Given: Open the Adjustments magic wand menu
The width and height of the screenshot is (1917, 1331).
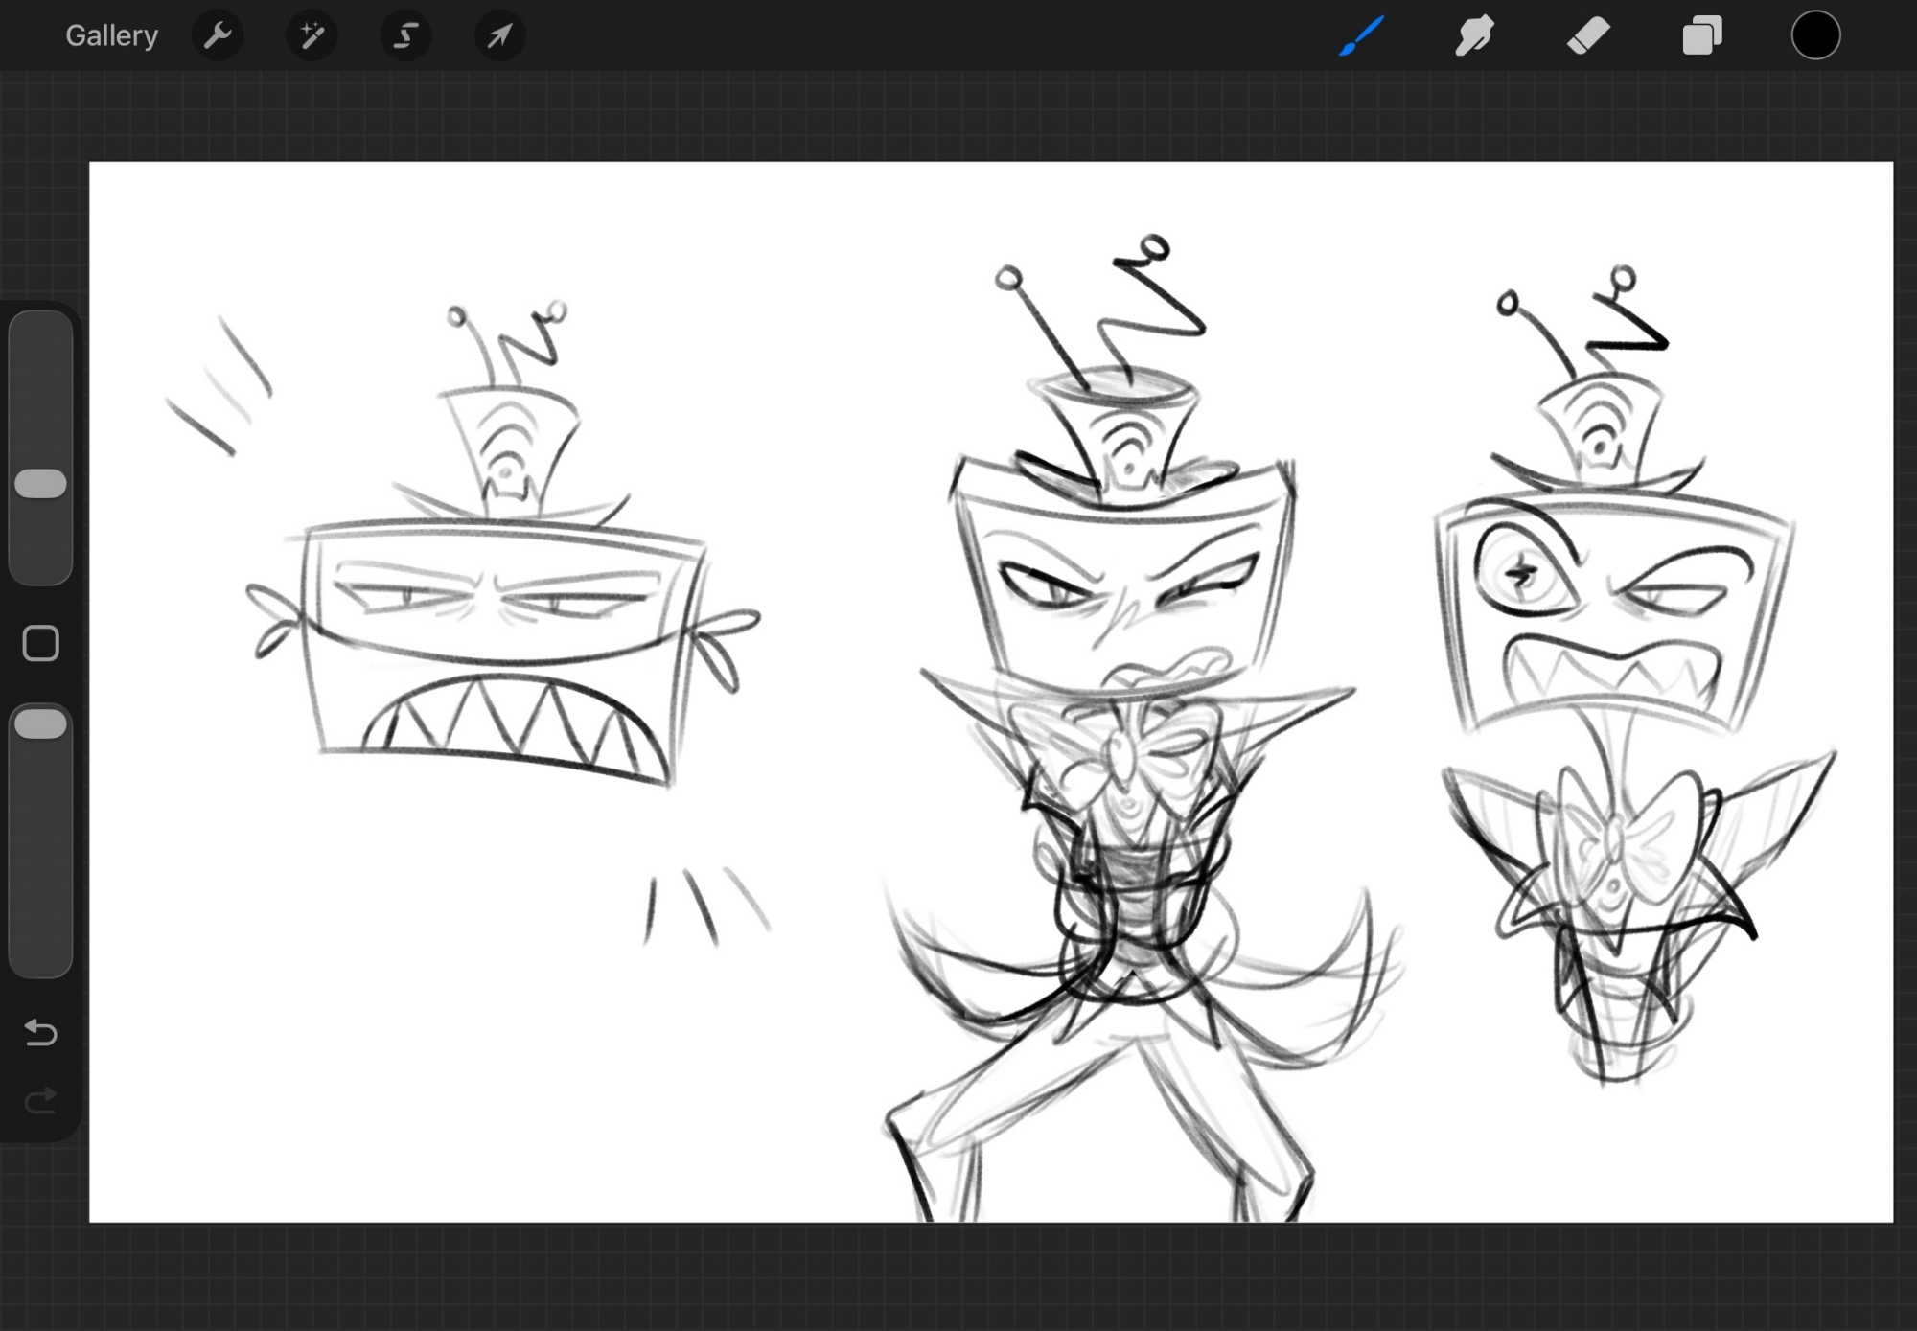Looking at the screenshot, I should click(312, 36).
